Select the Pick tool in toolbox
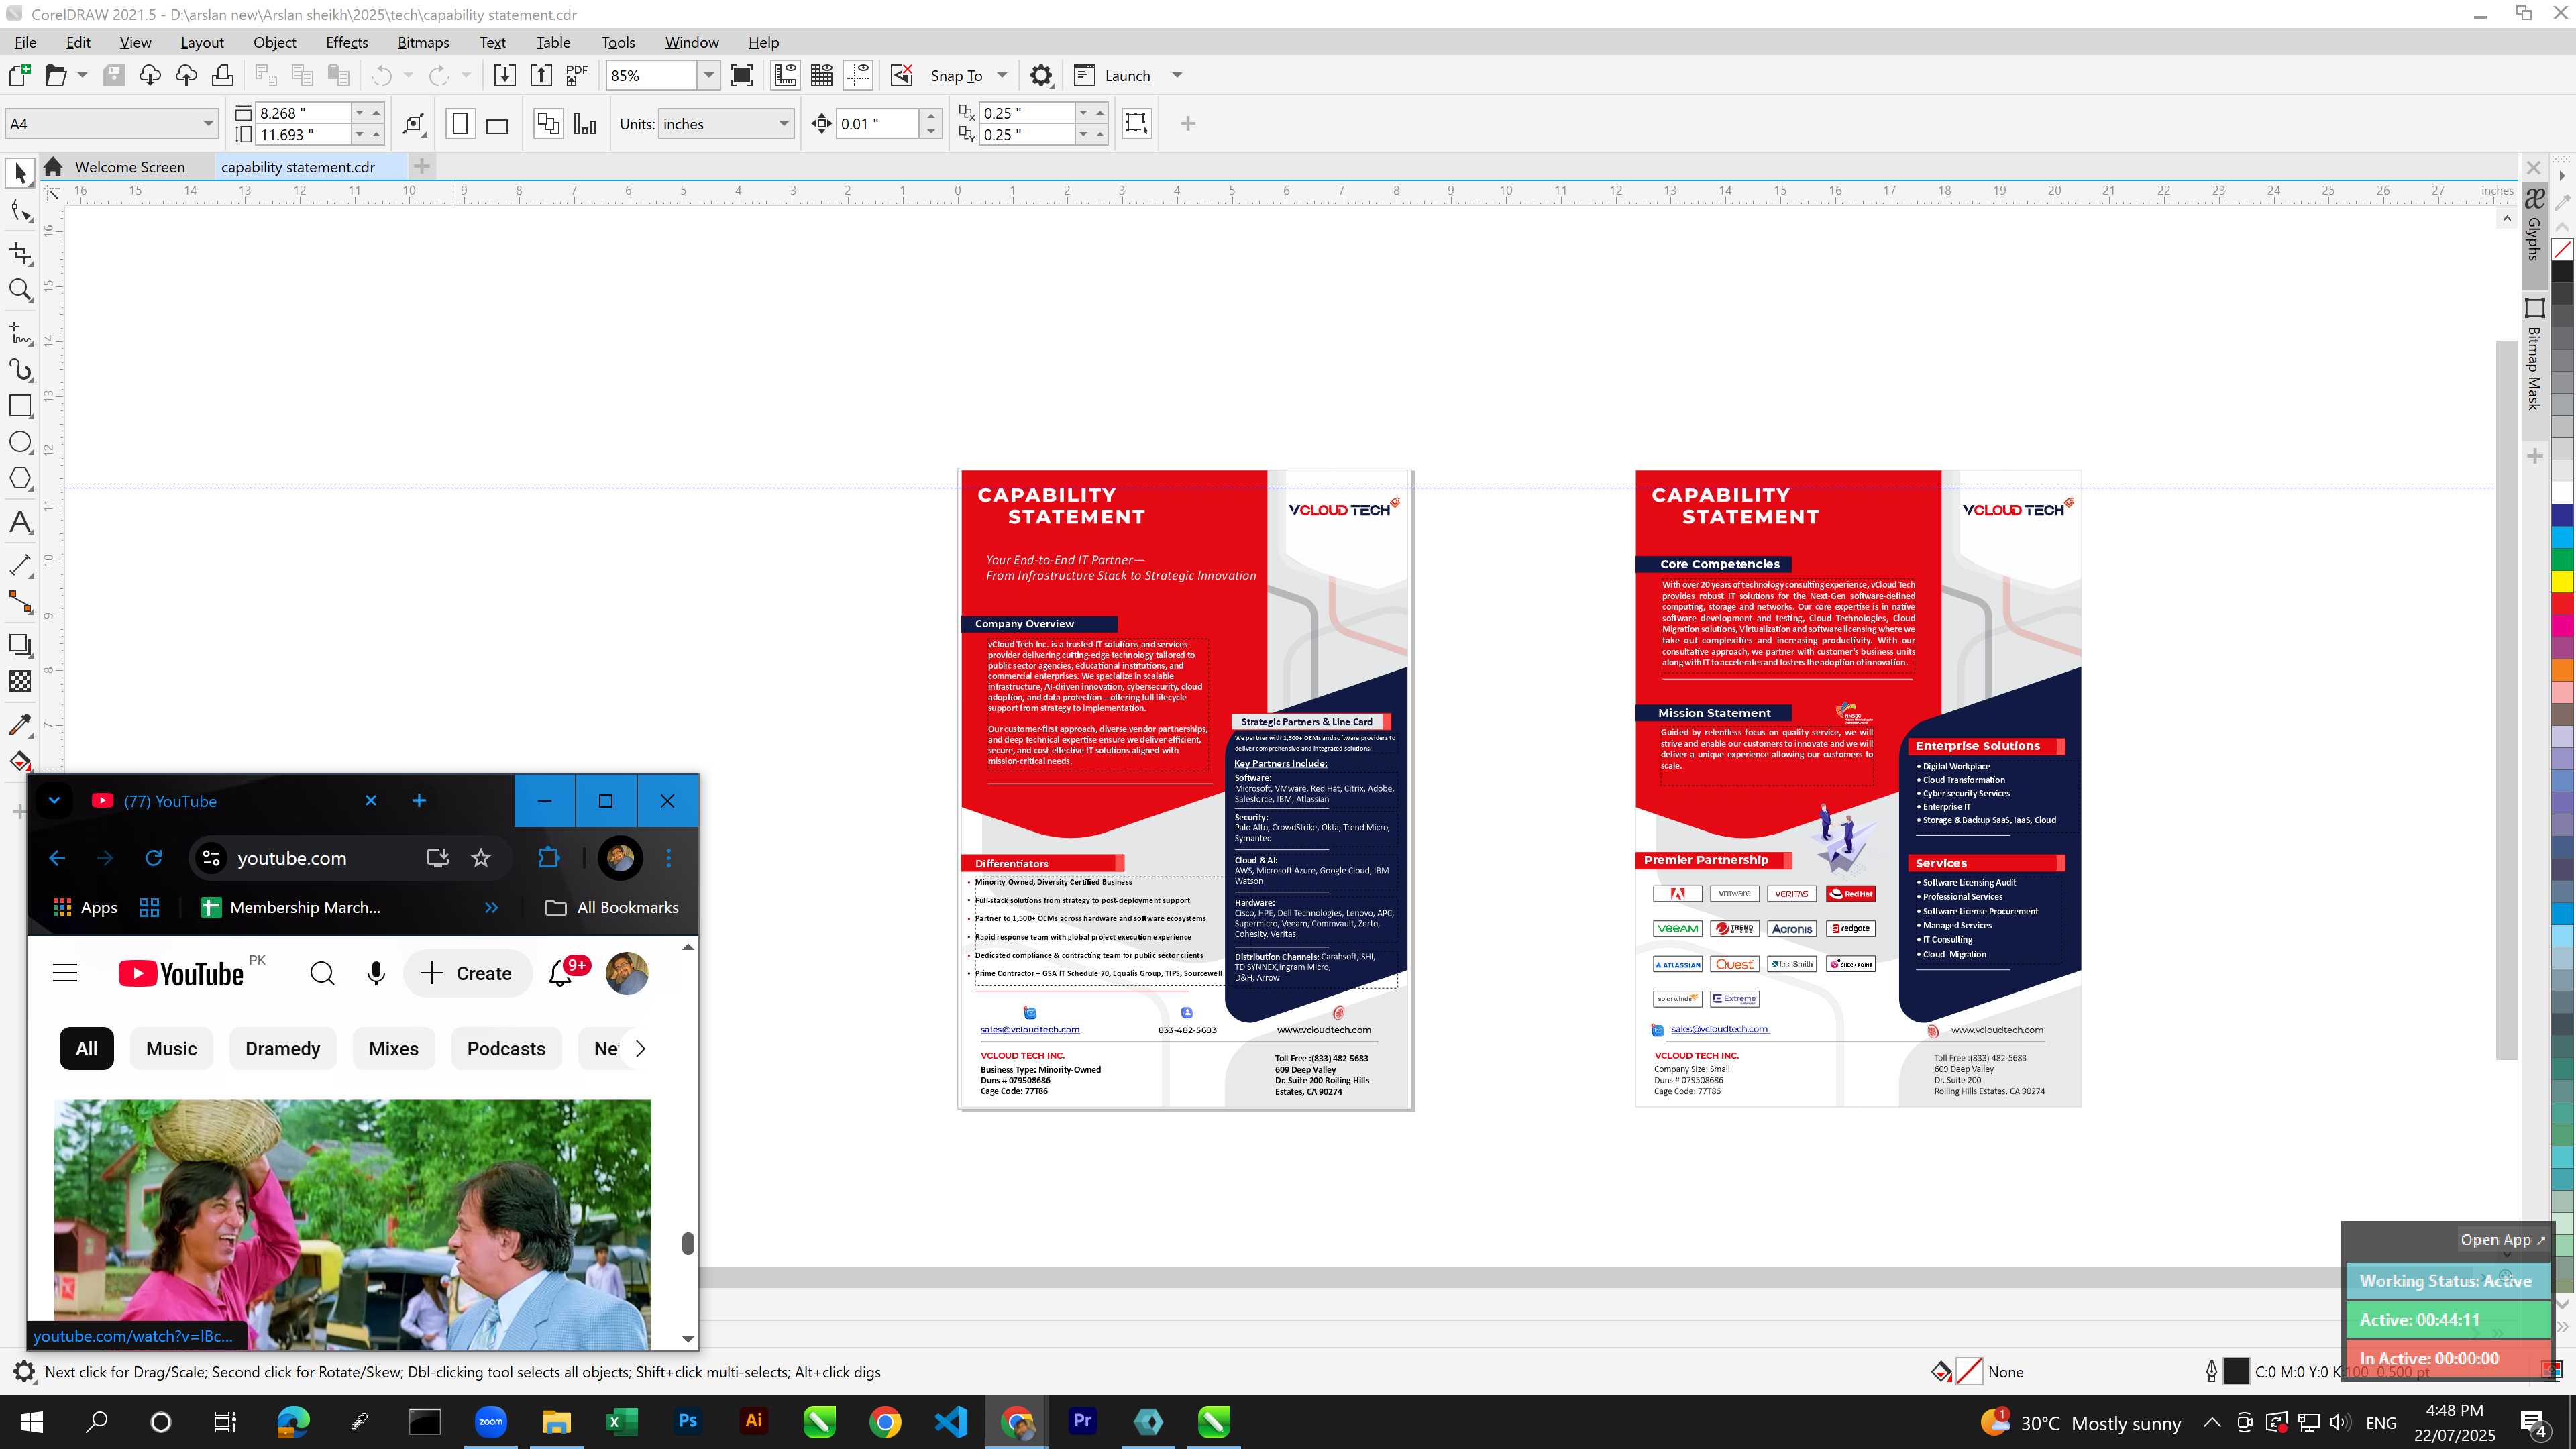The image size is (2576, 1449). click(x=20, y=173)
